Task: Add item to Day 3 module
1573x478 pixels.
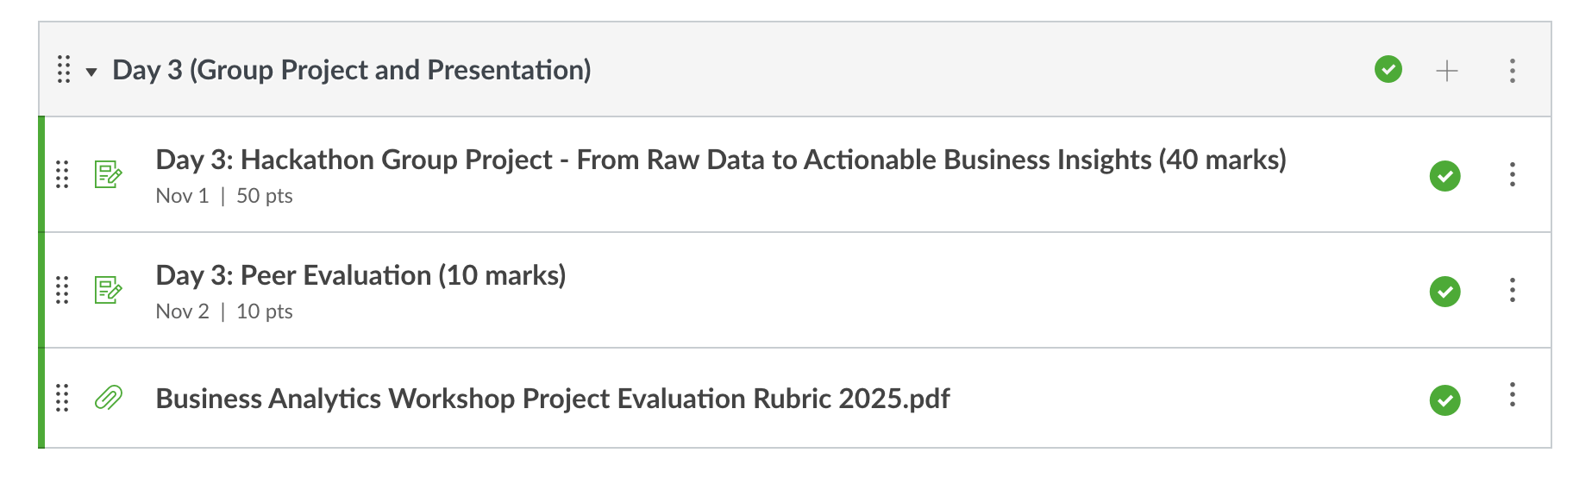Action: click(x=1446, y=70)
